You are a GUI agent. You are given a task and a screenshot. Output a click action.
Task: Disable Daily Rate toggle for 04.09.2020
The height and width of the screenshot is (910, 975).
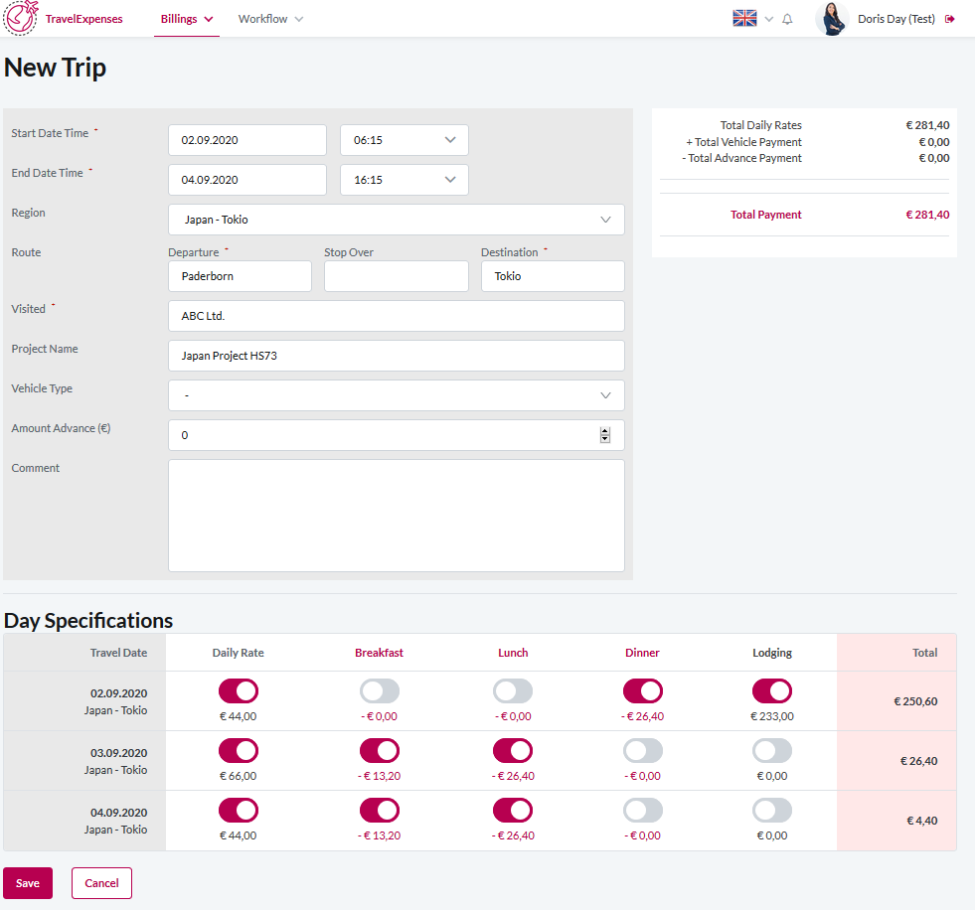click(238, 811)
